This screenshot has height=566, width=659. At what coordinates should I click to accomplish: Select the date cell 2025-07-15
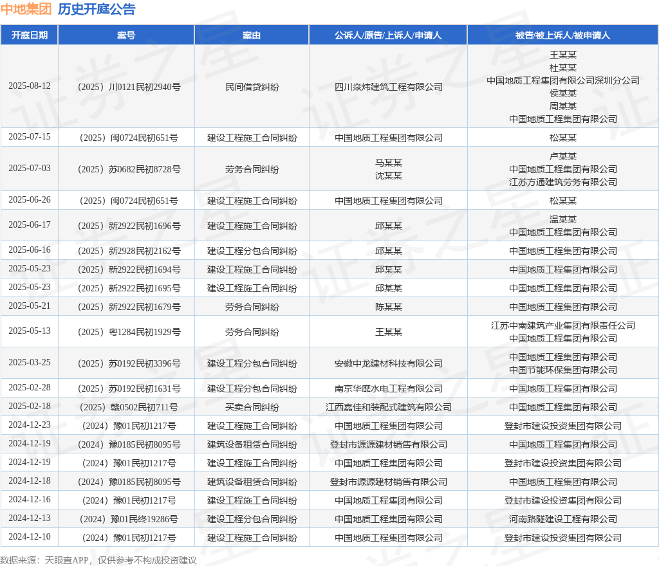pyautogui.click(x=30, y=137)
